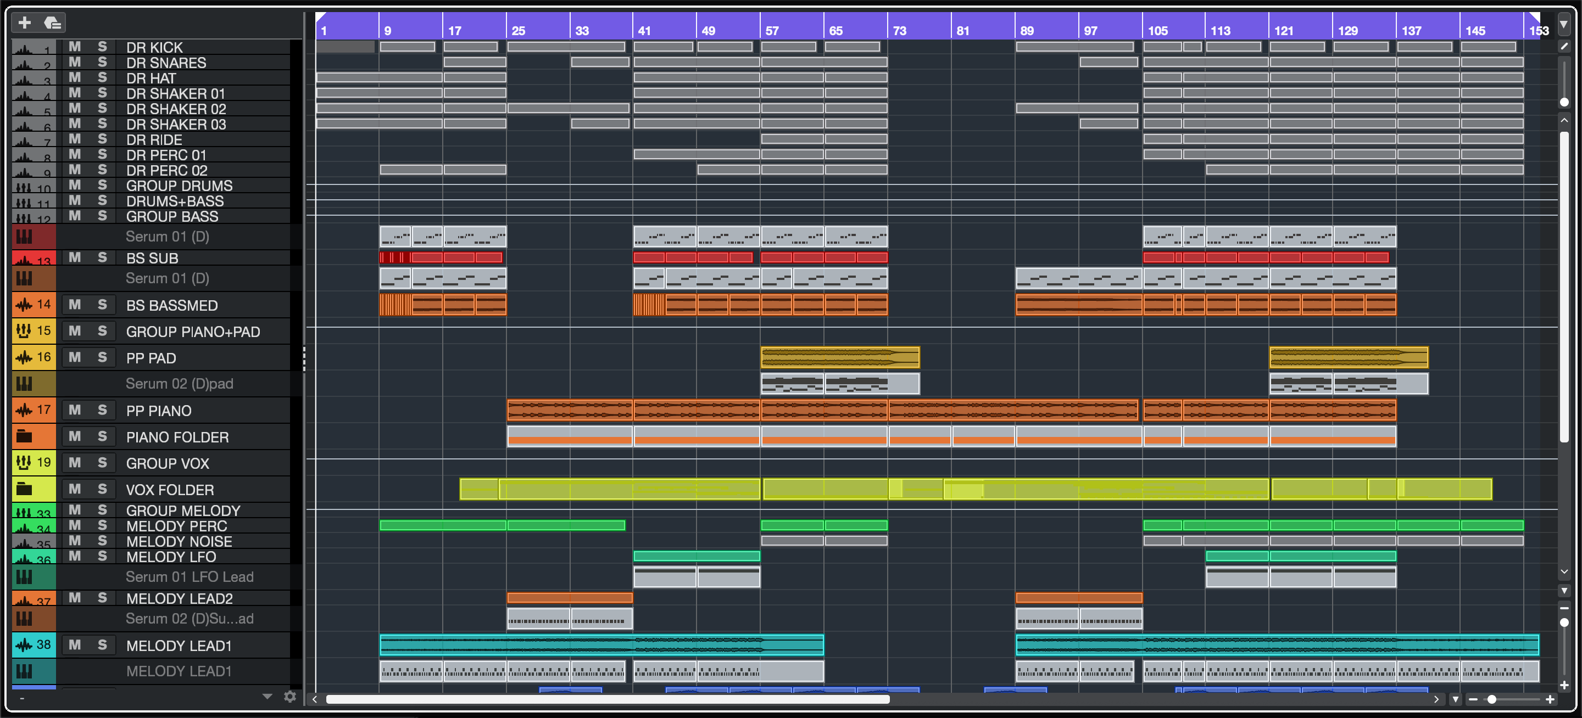
Task: Click bar 73 on the ruler
Action: [899, 30]
